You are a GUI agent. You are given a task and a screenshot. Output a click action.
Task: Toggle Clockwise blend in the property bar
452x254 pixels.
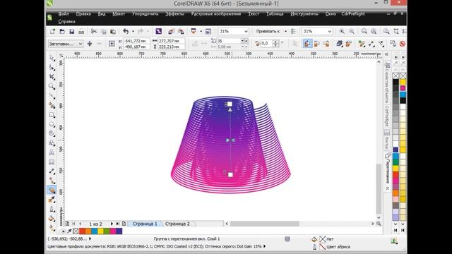[317, 44]
